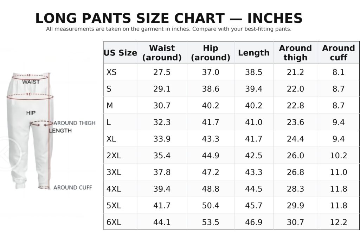Click the "Waist (around)" column header
The width and height of the screenshot is (360, 232).
162,53
